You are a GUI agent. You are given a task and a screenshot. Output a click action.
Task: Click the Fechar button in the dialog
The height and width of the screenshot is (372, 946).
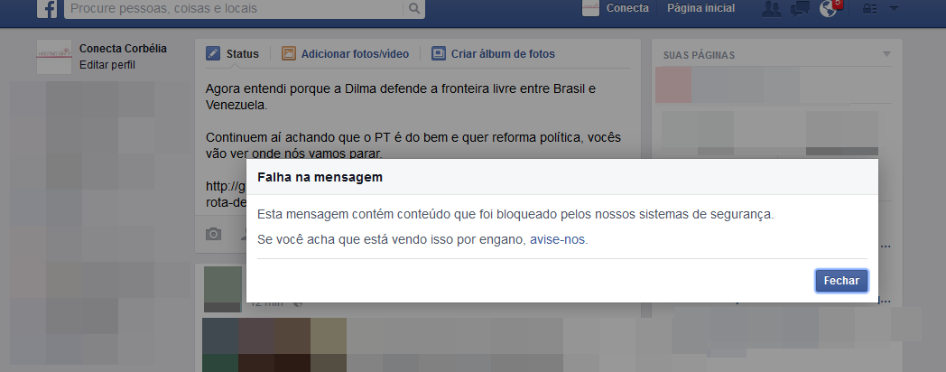point(841,281)
